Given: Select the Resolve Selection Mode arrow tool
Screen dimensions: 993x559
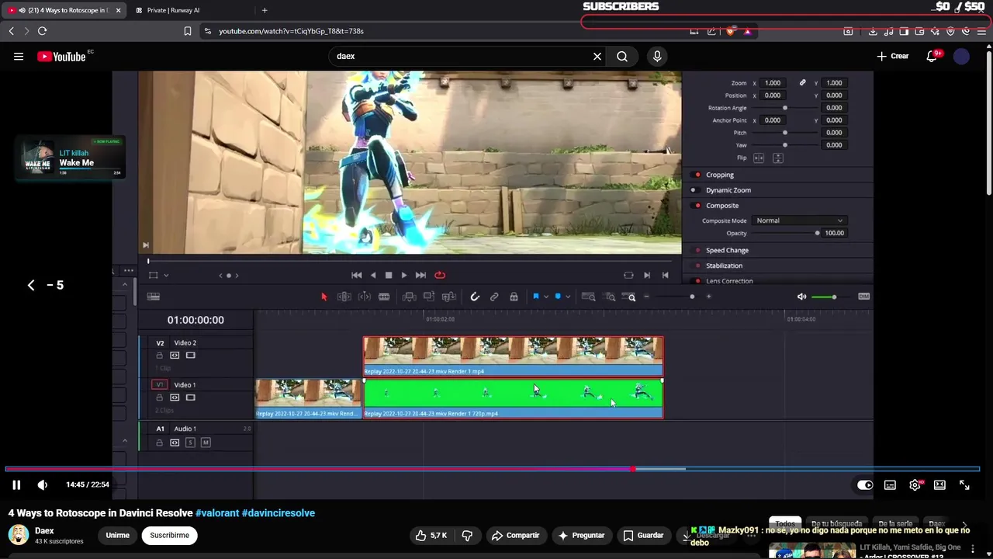Looking at the screenshot, I should [324, 297].
